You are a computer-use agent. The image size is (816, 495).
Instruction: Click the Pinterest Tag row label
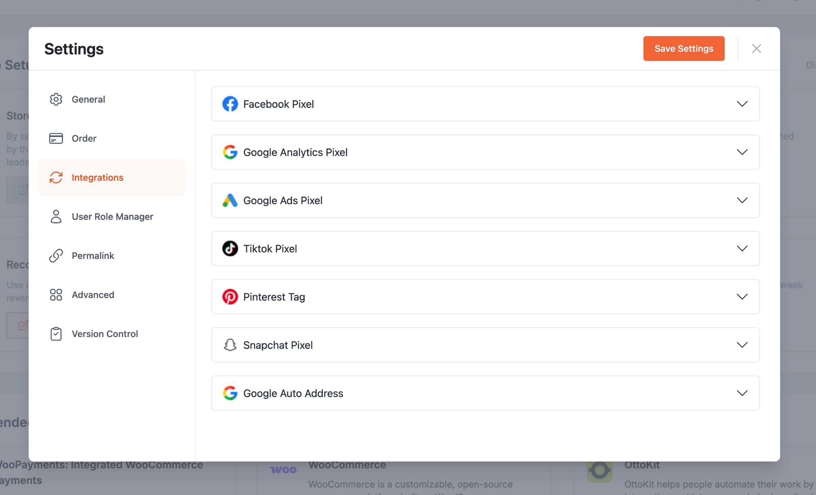(x=274, y=297)
